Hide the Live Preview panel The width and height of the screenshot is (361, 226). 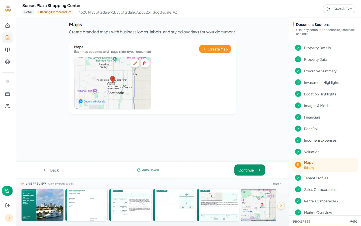click(x=278, y=184)
